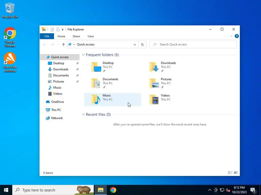Click the File Explorer folder icon in title bar
261x195 pixels.
(x=44, y=29)
